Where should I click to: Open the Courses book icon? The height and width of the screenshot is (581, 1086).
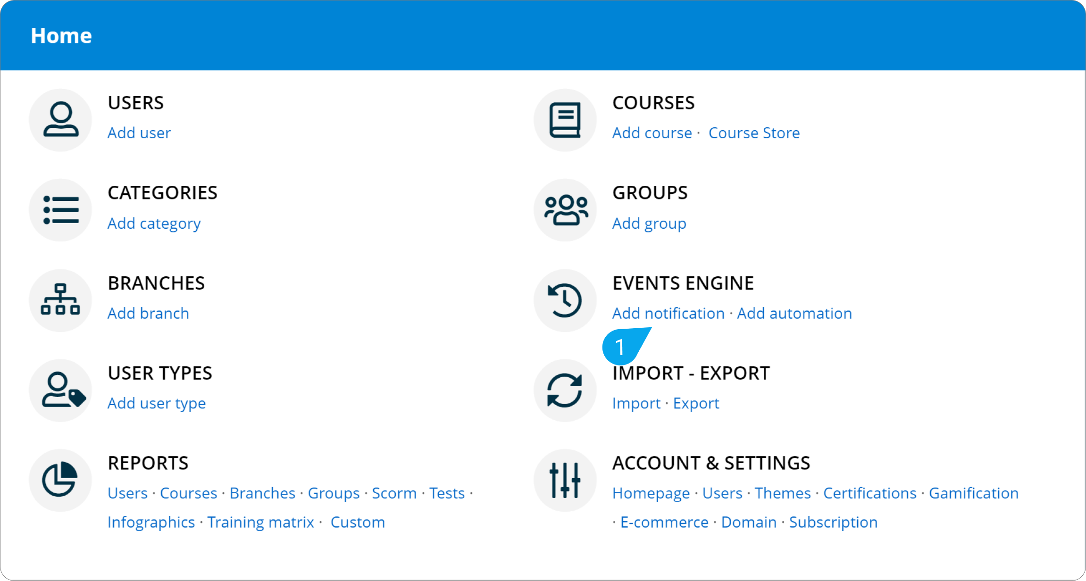click(565, 120)
